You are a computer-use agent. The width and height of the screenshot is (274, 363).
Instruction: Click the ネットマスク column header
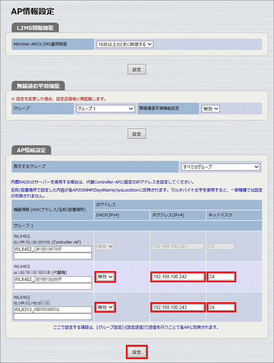tap(234, 215)
